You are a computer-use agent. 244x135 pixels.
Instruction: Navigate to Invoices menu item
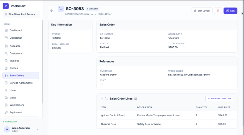[14, 61]
